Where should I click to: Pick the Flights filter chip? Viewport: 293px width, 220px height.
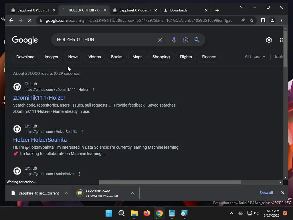pos(186,57)
